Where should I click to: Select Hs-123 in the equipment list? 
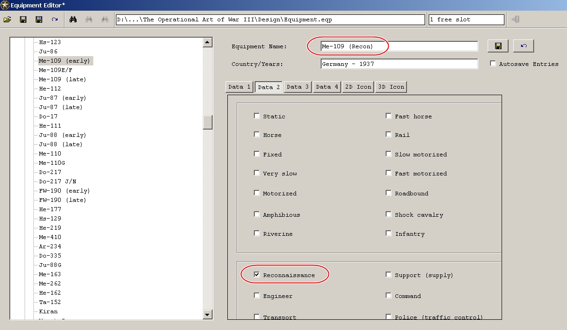pyautogui.click(x=50, y=42)
